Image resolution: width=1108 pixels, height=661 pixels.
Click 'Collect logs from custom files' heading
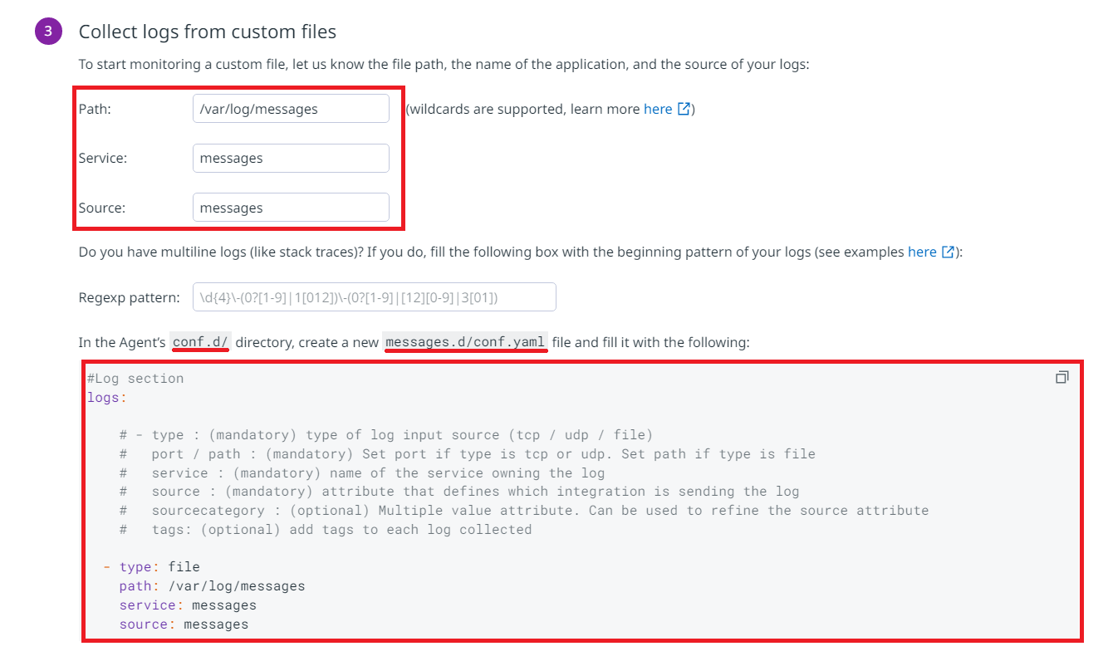click(x=208, y=32)
